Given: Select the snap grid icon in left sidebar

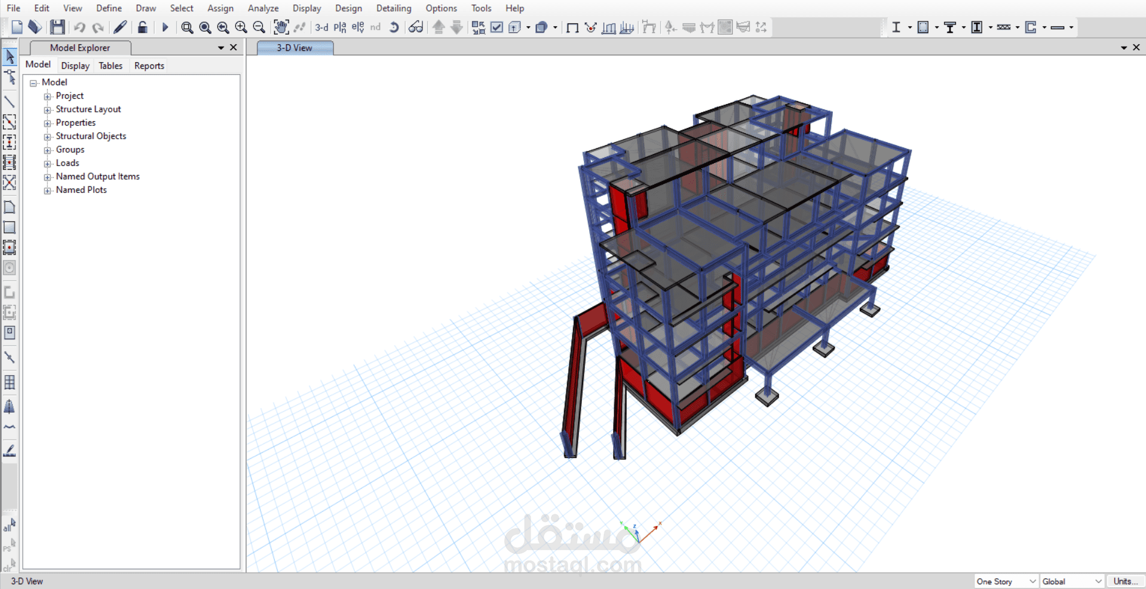Looking at the screenshot, I should (10, 382).
